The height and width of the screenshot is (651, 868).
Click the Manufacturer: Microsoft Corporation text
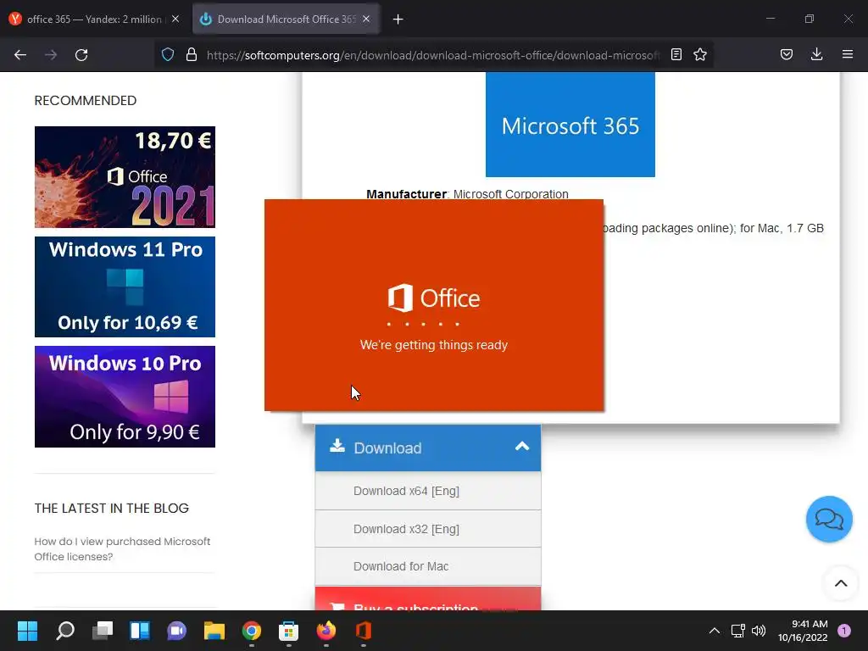coord(467,194)
